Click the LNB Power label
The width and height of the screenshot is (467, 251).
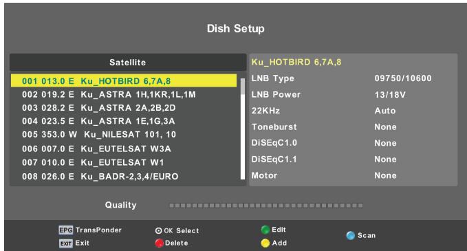coord(276,95)
